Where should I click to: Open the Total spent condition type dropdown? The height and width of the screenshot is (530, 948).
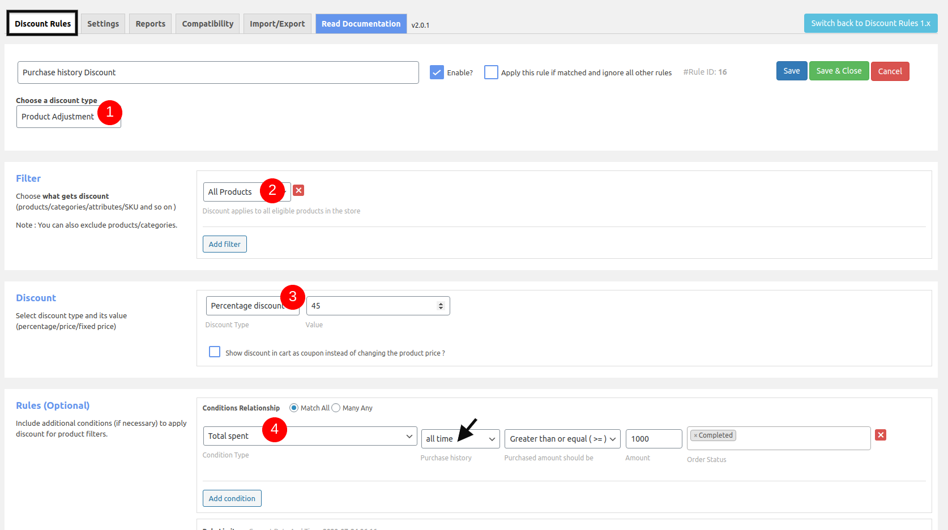[310, 436]
